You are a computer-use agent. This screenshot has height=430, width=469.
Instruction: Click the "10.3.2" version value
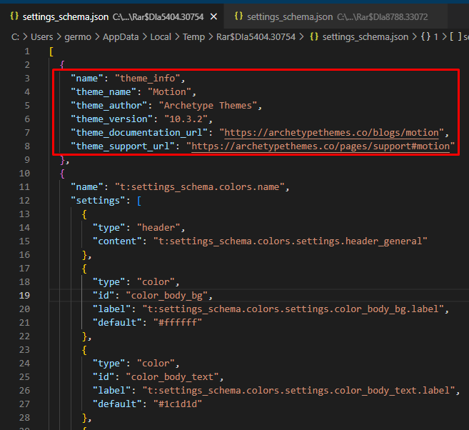(x=186, y=119)
